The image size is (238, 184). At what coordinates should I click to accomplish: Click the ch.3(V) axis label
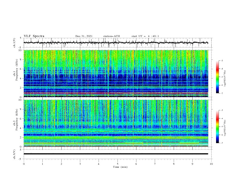14,154
